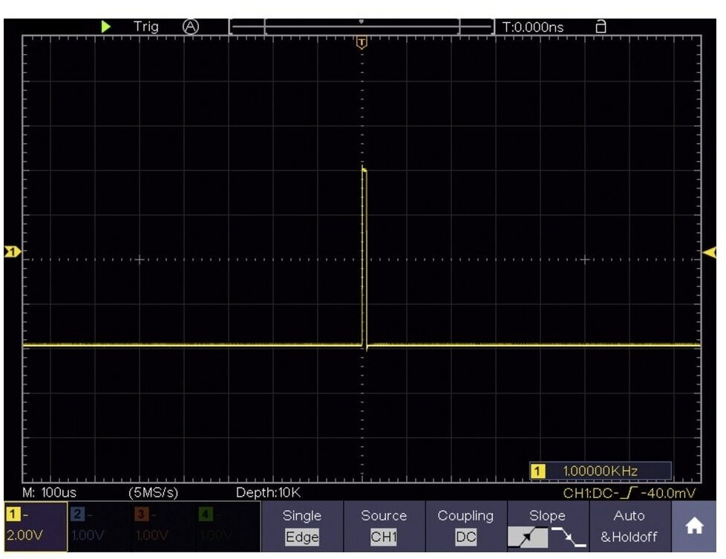The width and height of the screenshot is (726, 559).
Task: Click the channel 1 ground level marker
Action: tap(12, 252)
